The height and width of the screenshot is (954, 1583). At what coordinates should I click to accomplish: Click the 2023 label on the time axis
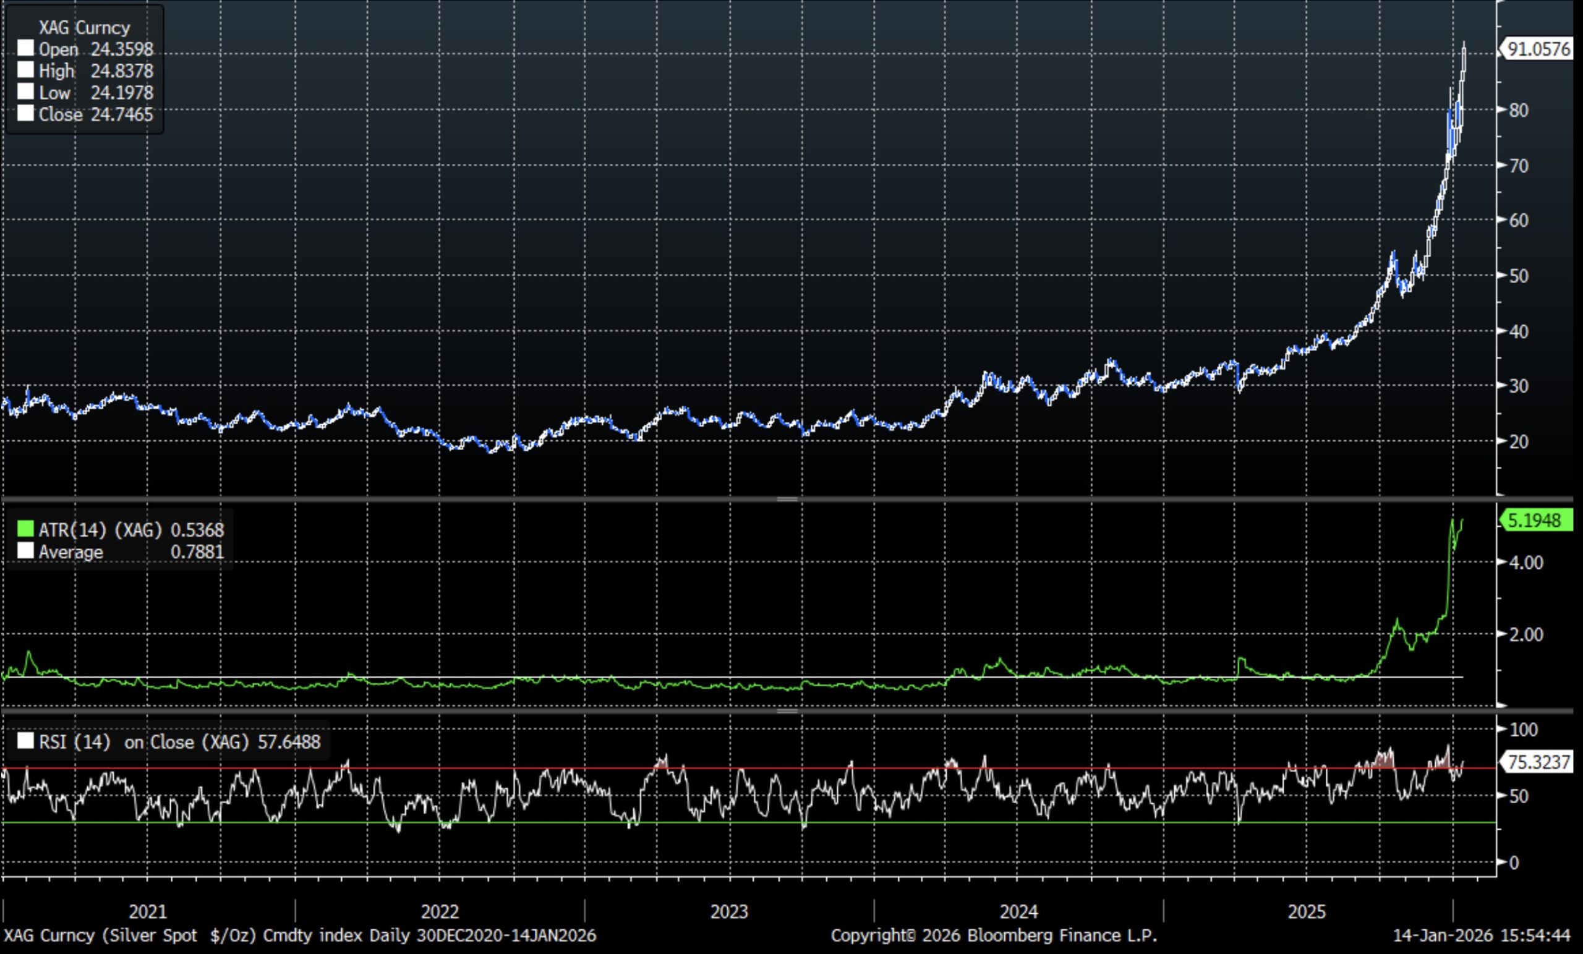click(x=729, y=911)
